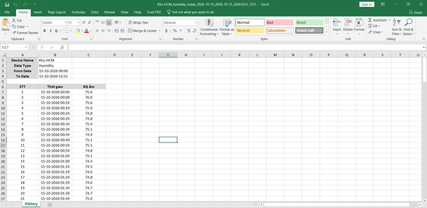Screen dimensions: 427x208
Task: Click the formula bar input field
Action: point(245,47)
